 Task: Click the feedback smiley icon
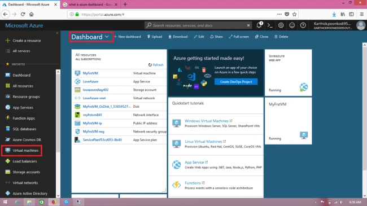[292, 25]
